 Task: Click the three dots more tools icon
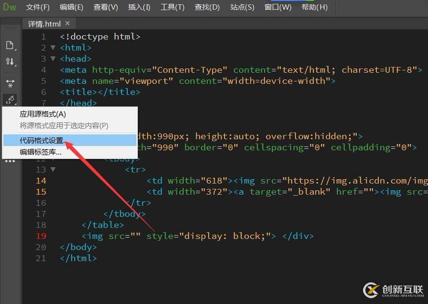click(x=10, y=161)
